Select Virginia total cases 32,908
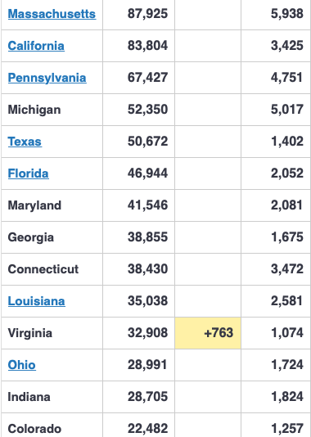This screenshot has width=311, height=437. point(147,333)
